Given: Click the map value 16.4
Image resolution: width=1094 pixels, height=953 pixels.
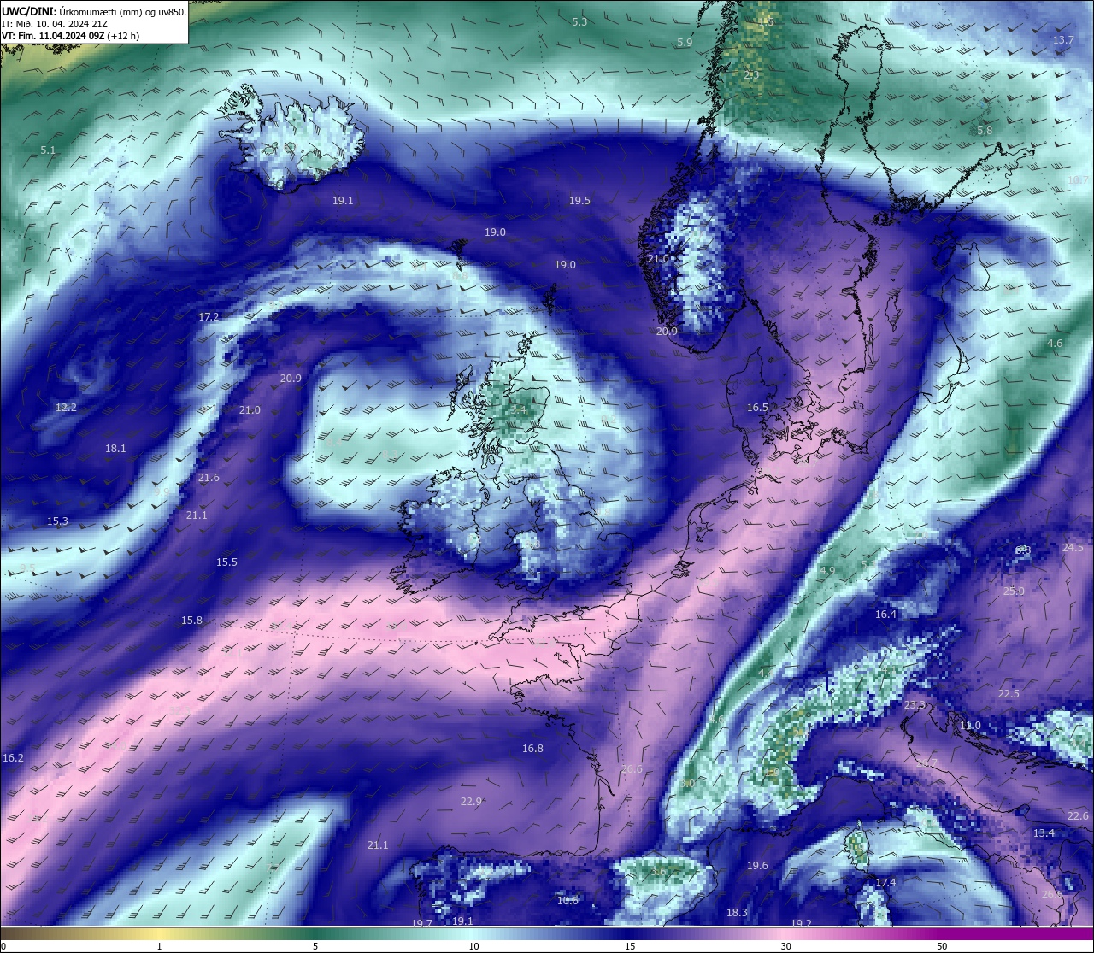Looking at the screenshot, I should [885, 614].
